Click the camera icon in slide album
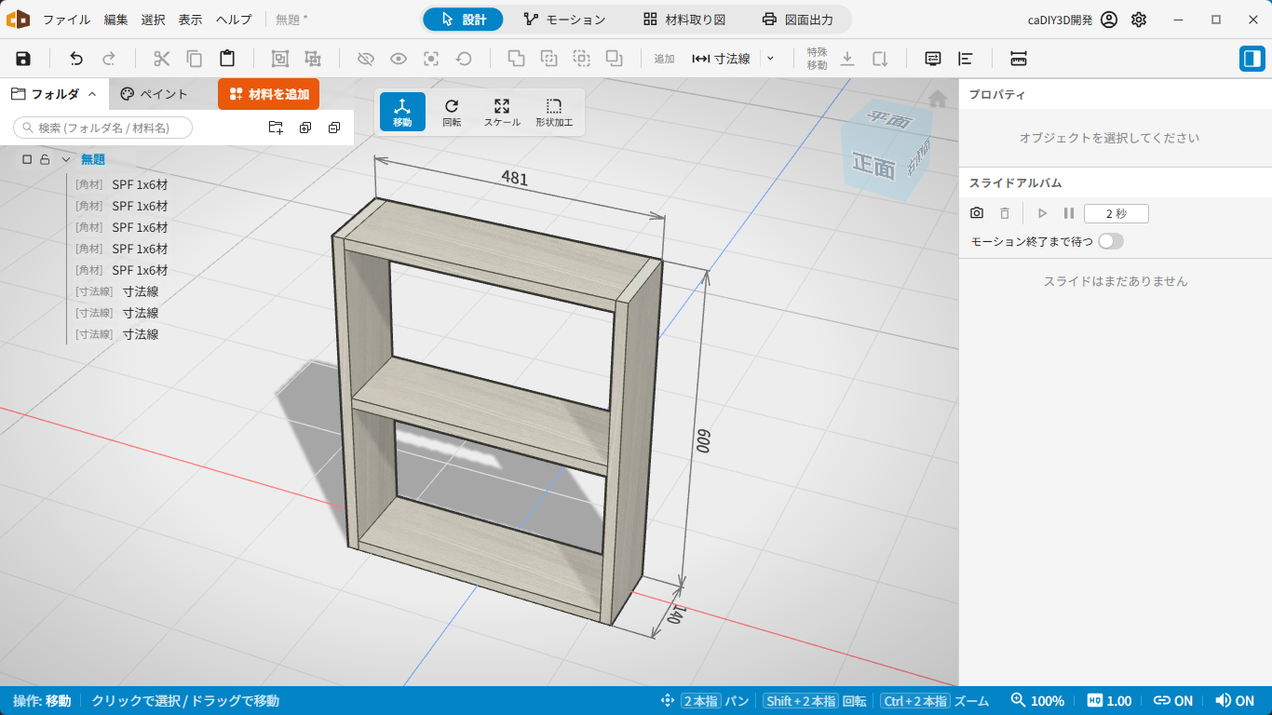 click(x=977, y=213)
